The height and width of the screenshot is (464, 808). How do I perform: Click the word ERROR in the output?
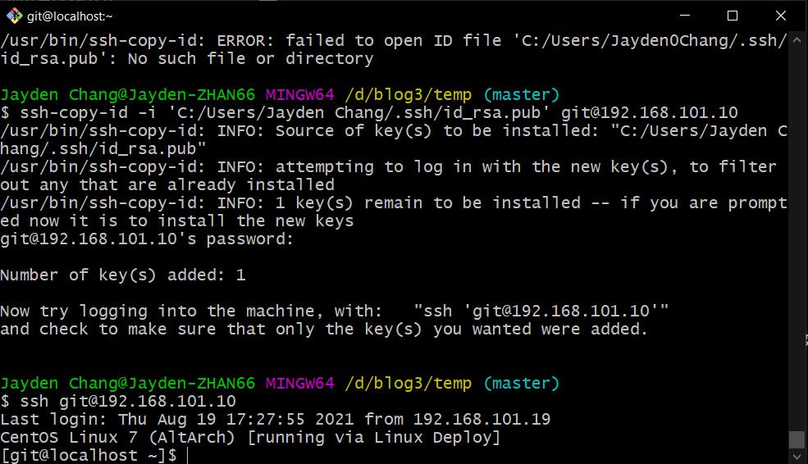(240, 40)
